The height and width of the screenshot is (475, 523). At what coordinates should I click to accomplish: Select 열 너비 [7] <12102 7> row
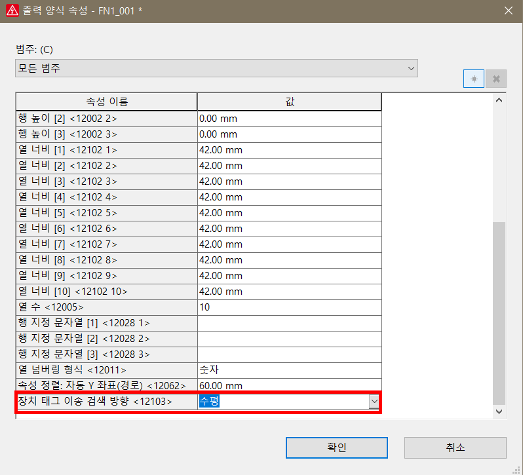coord(199,244)
